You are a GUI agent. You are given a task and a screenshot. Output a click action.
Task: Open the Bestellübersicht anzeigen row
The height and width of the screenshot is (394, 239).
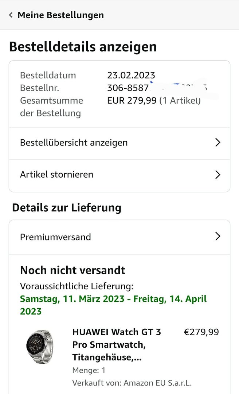point(74,142)
